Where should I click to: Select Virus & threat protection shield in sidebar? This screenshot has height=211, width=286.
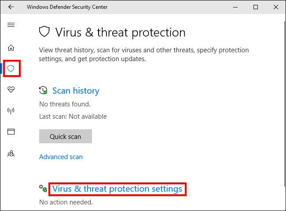coord(11,69)
